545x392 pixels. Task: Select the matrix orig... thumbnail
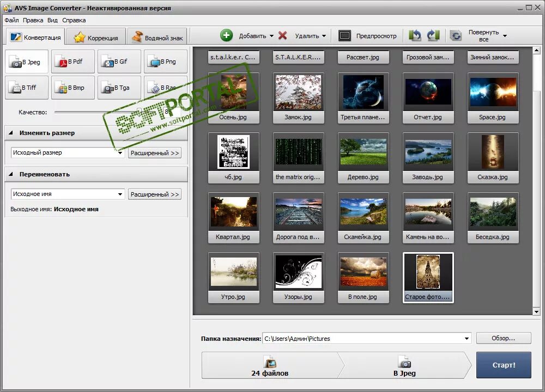click(x=299, y=158)
